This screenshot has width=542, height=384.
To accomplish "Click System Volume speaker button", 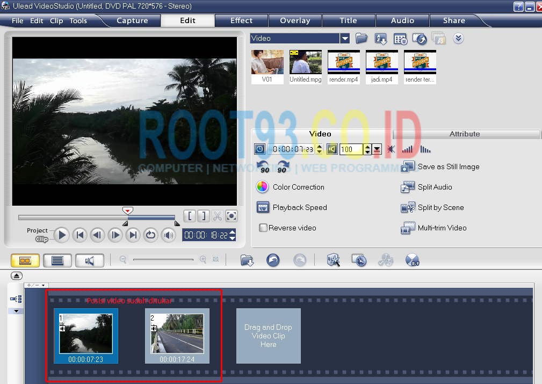I will [168, 235].
